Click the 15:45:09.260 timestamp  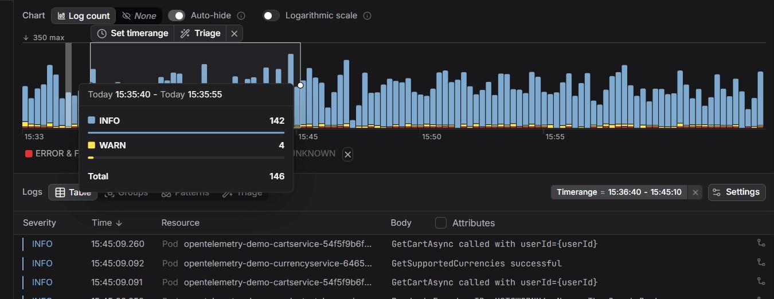coord(118,244)
